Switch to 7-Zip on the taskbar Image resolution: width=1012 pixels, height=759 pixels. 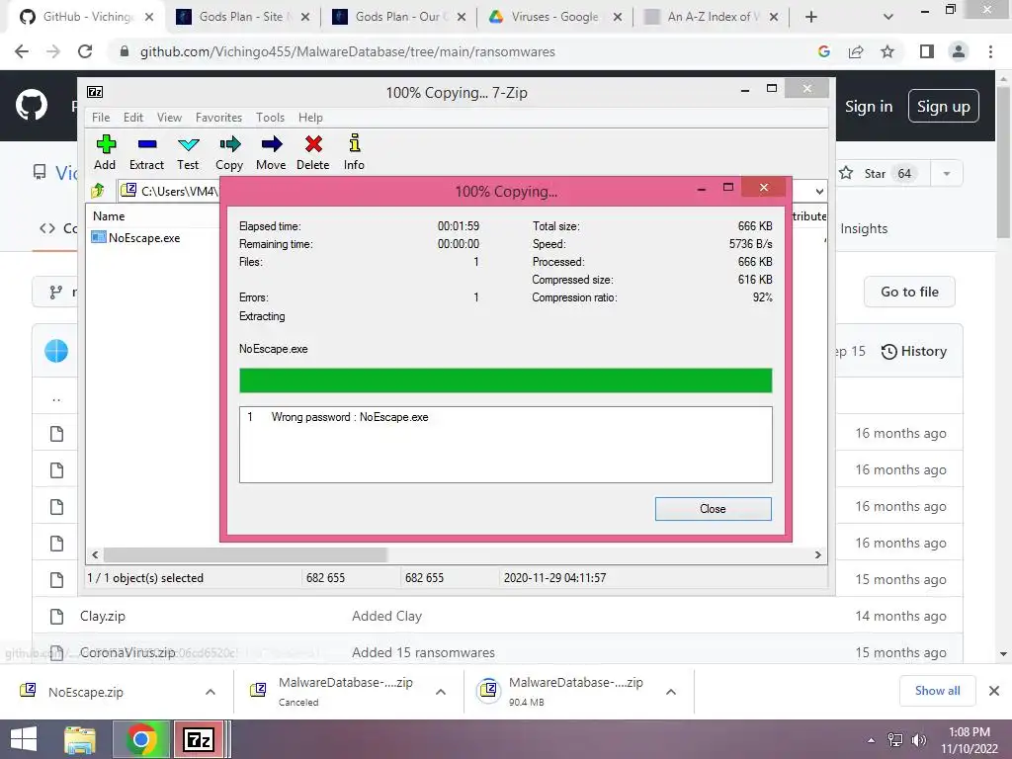199,739
